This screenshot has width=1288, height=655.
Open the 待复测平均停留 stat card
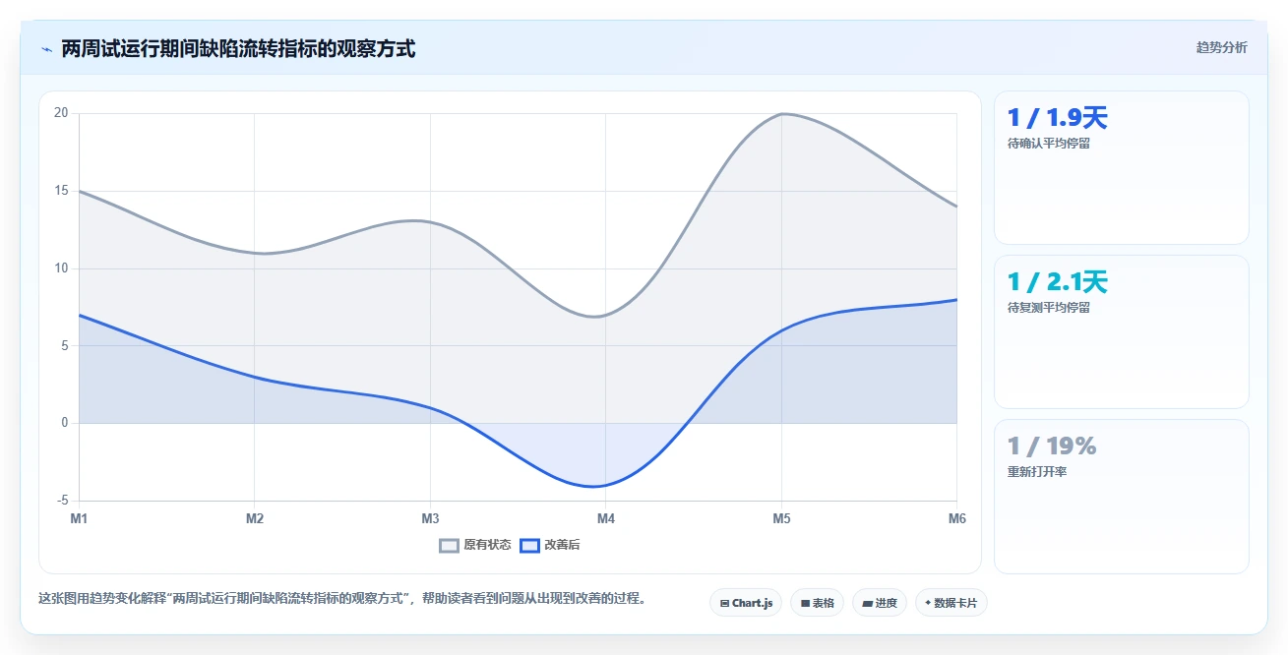coord(1122,331)
